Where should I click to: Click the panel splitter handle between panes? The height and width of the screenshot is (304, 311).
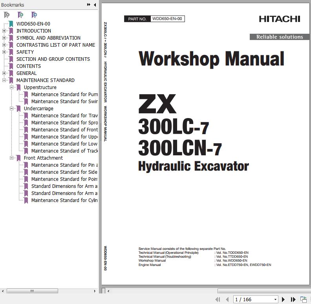point(101,132)
